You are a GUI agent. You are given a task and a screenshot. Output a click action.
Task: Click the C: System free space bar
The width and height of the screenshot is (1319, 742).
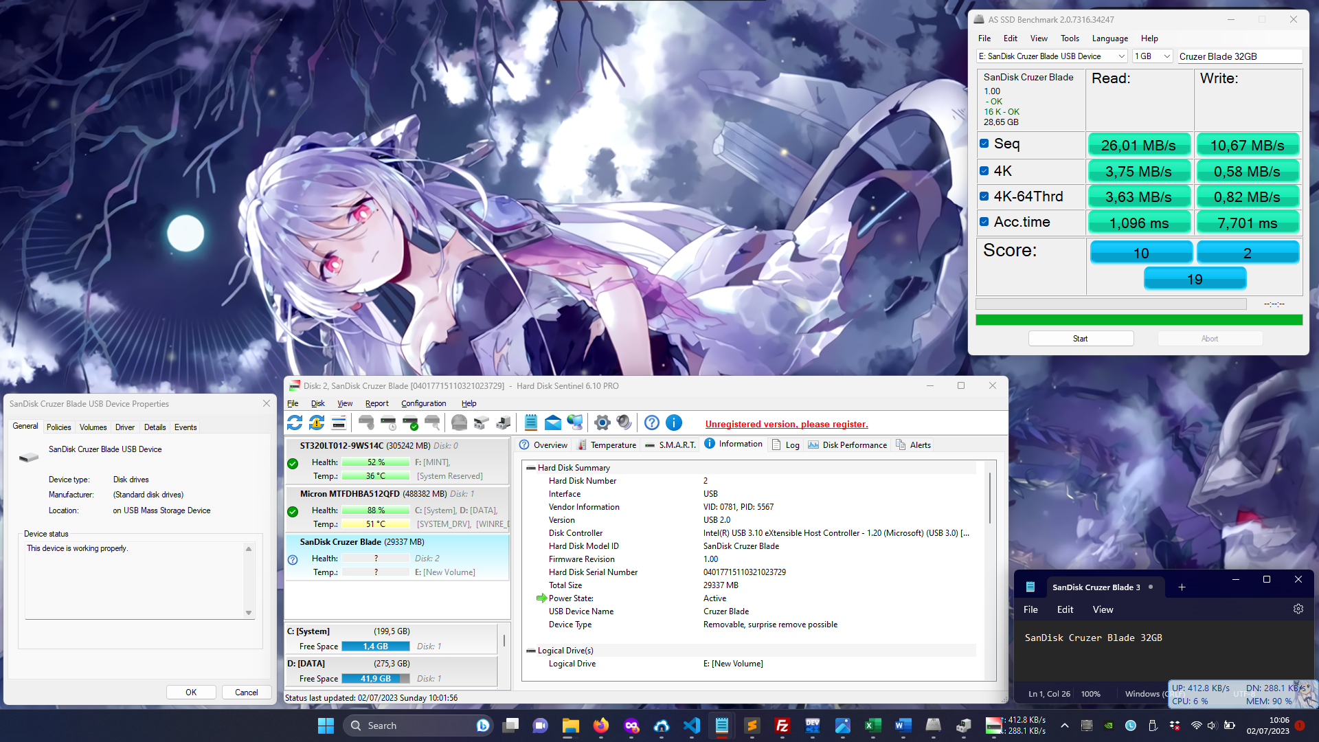(x=376, y=647)
